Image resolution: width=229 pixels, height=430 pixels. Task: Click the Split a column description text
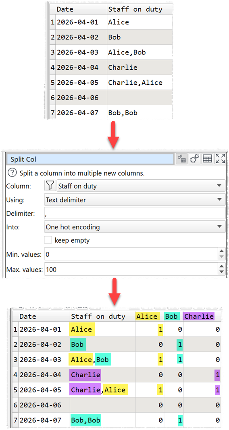82,173
